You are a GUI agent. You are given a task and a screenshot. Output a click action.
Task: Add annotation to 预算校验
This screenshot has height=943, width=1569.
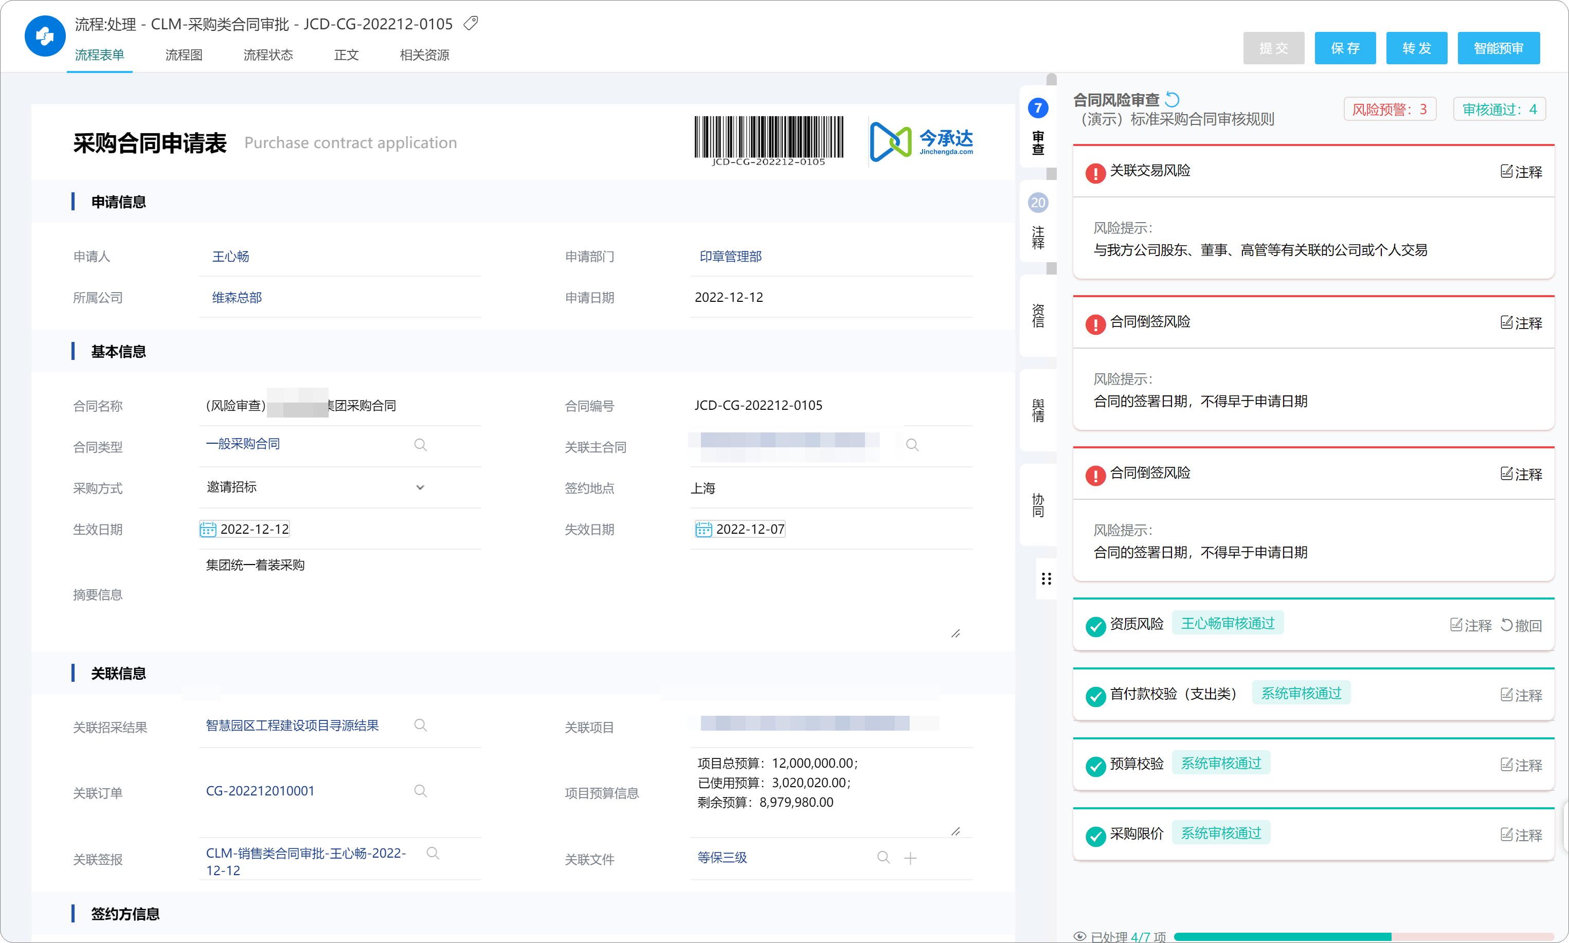[1521, 765]
